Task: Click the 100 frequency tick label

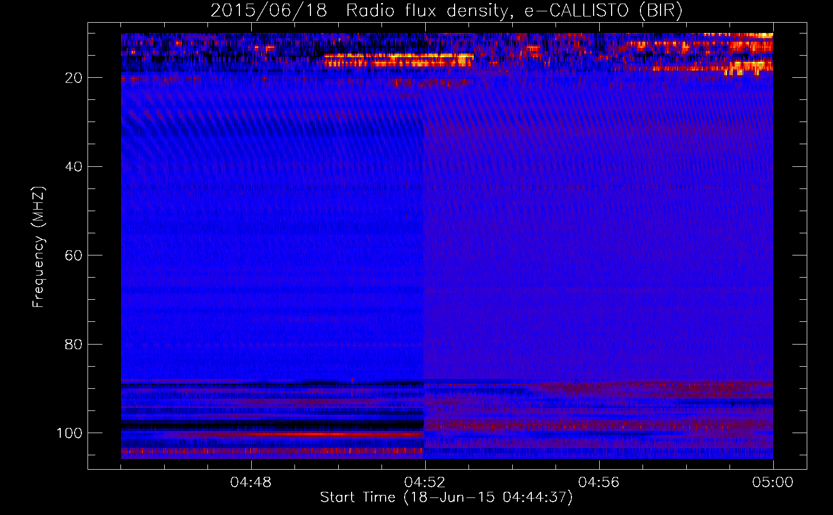Action: click(70, 433)
